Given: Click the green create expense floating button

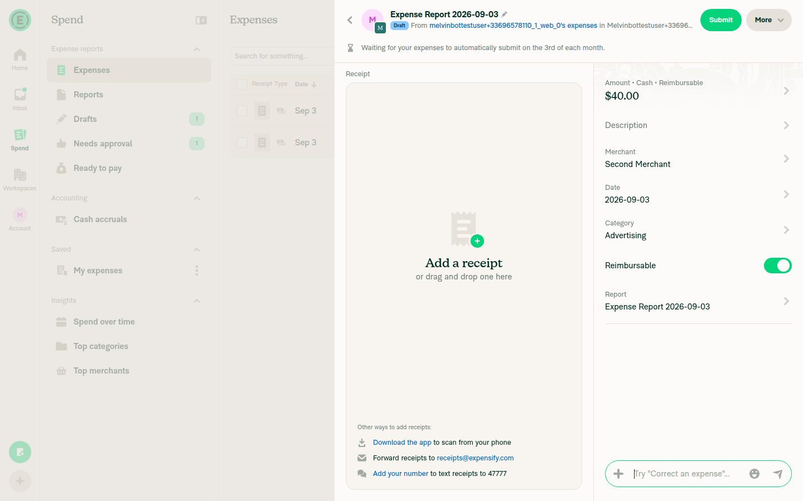Looking at the screenshot, I should [x=20, y=452].
